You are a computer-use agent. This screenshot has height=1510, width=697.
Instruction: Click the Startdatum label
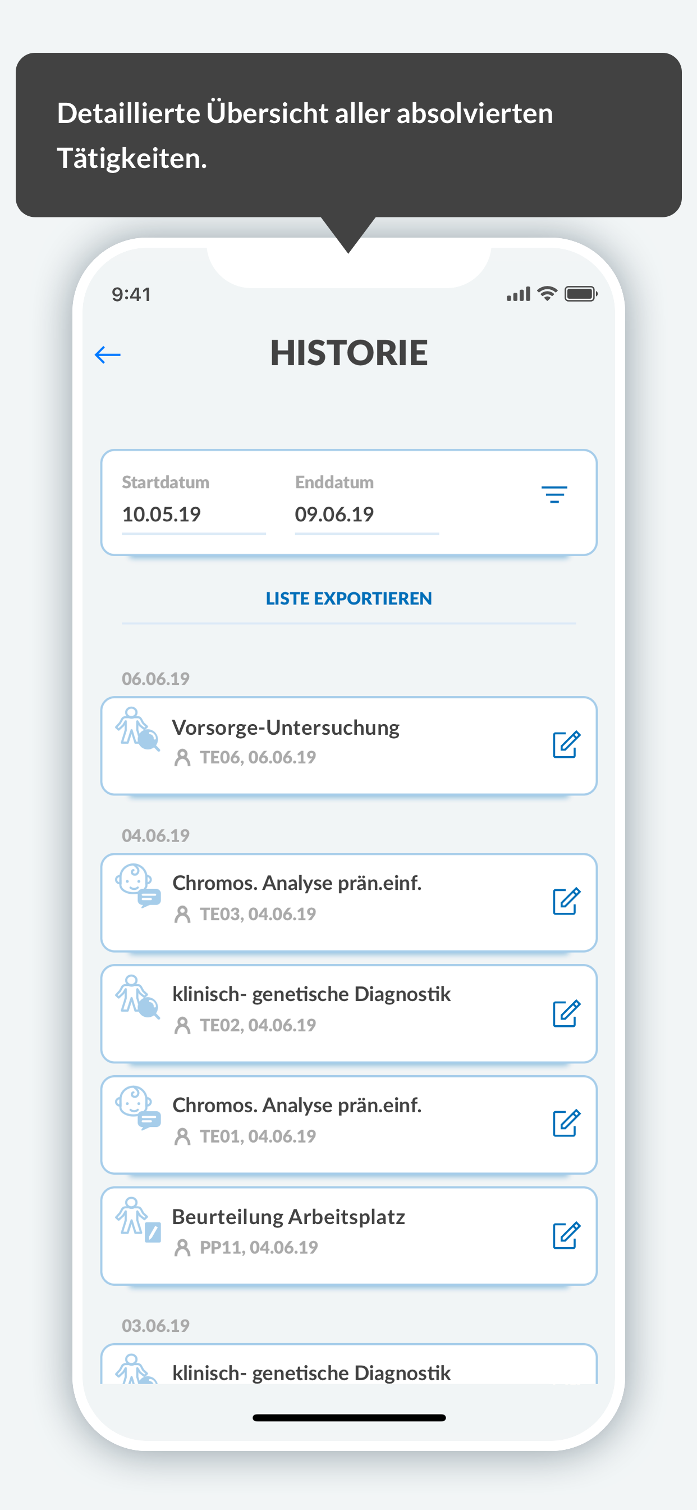(165, 482)
